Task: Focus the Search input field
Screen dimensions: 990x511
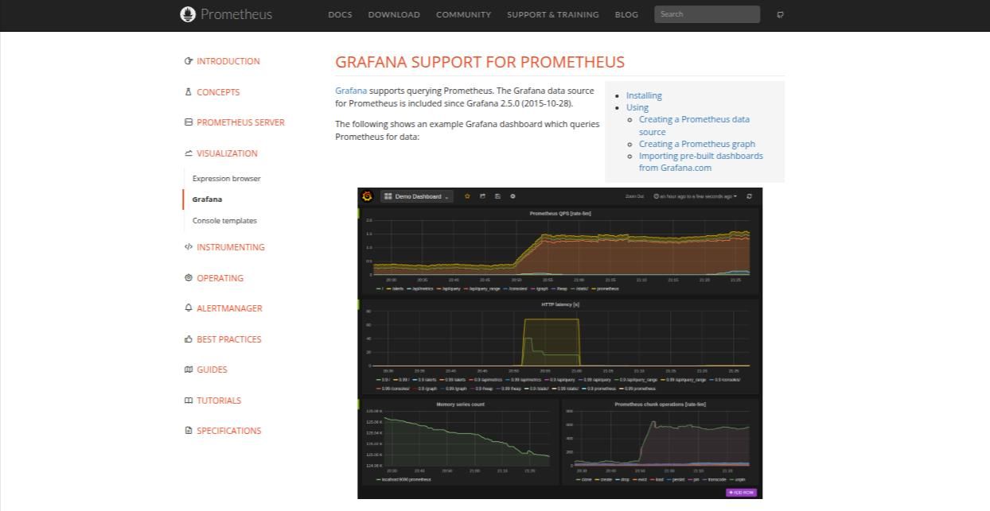Action: point(707,14)
